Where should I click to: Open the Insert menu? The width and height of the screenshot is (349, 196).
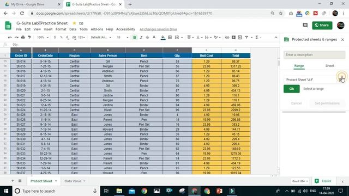(x=48, y=29)
